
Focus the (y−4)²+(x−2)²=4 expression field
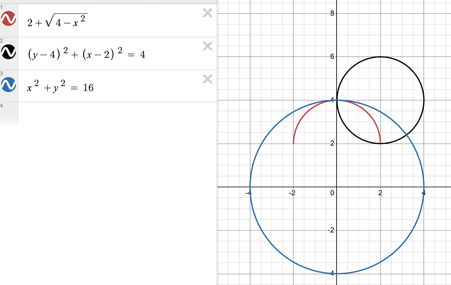pos(113,54)
